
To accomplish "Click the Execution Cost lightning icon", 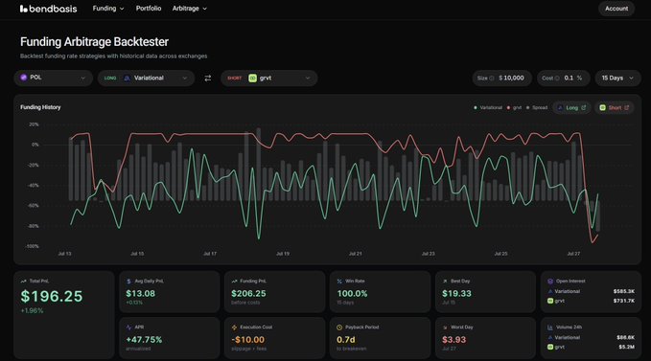I will (x=234, y=327).
